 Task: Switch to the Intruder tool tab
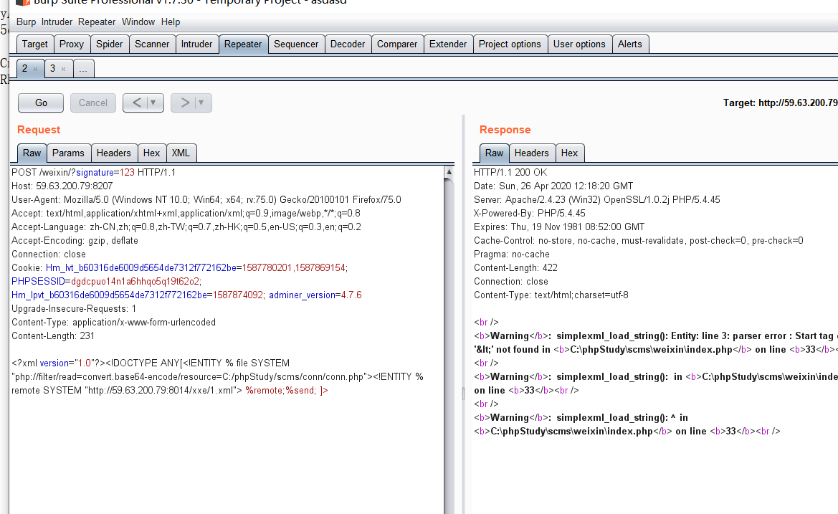point(196,44)
